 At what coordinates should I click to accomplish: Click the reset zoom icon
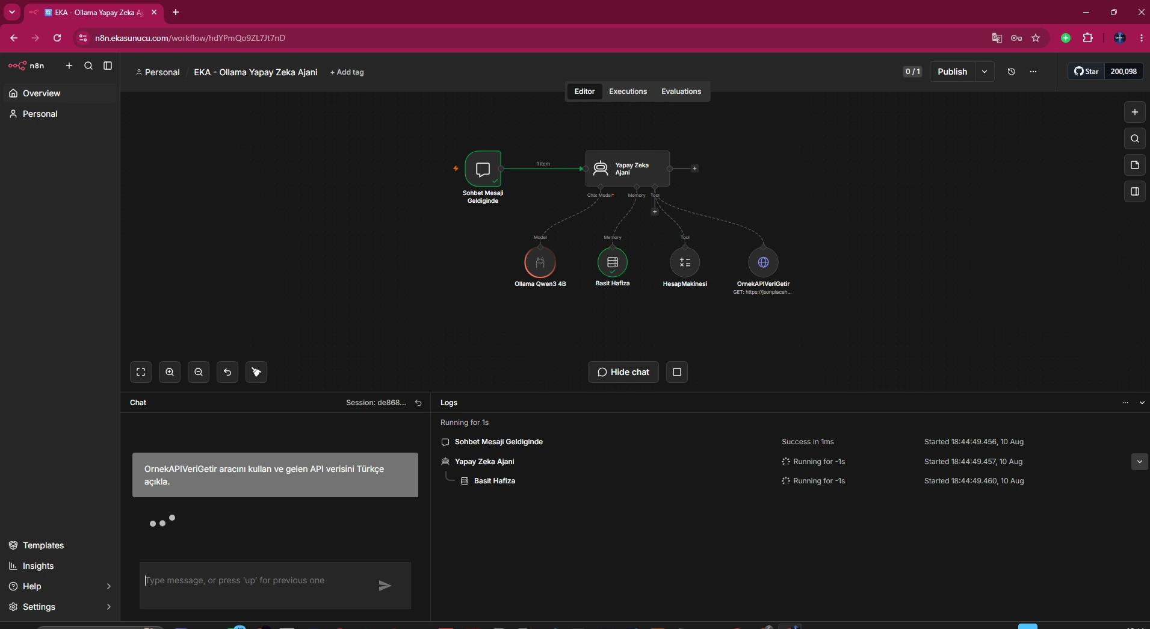point(227,372)
